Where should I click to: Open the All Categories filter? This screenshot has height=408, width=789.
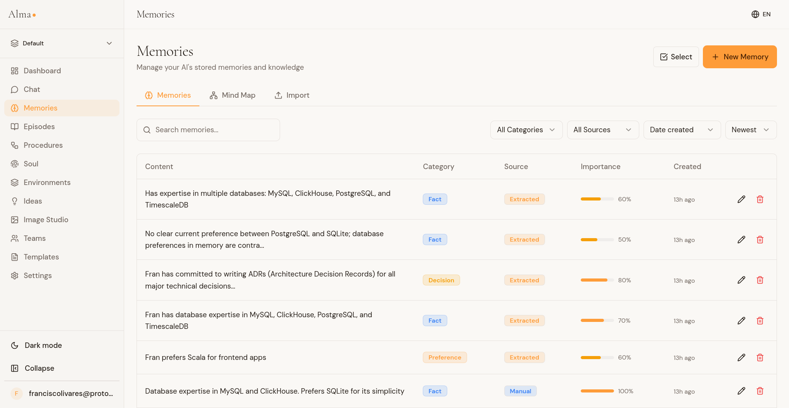click(x=526, y=130)
